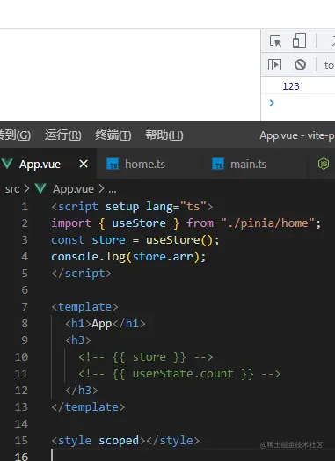Select the logged value 123

[291, 86]
